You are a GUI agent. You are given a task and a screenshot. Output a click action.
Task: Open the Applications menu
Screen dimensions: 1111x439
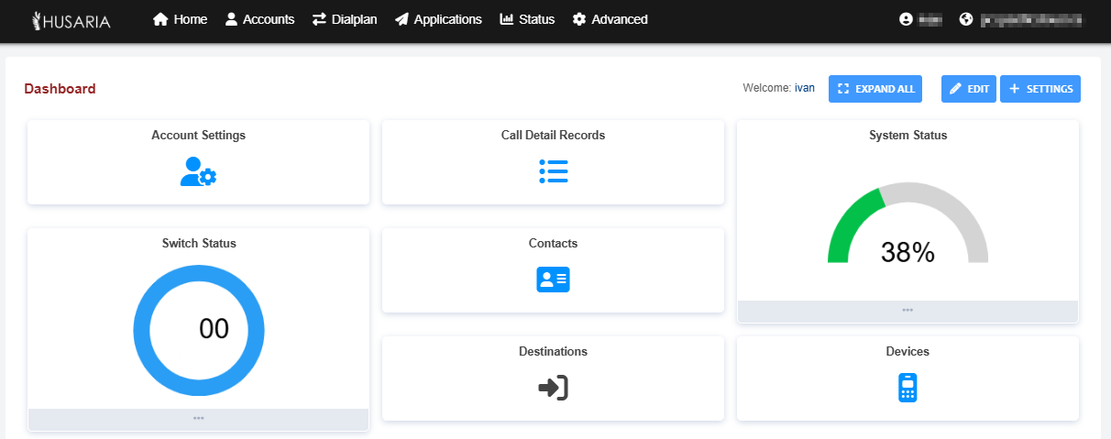point(438,19)
